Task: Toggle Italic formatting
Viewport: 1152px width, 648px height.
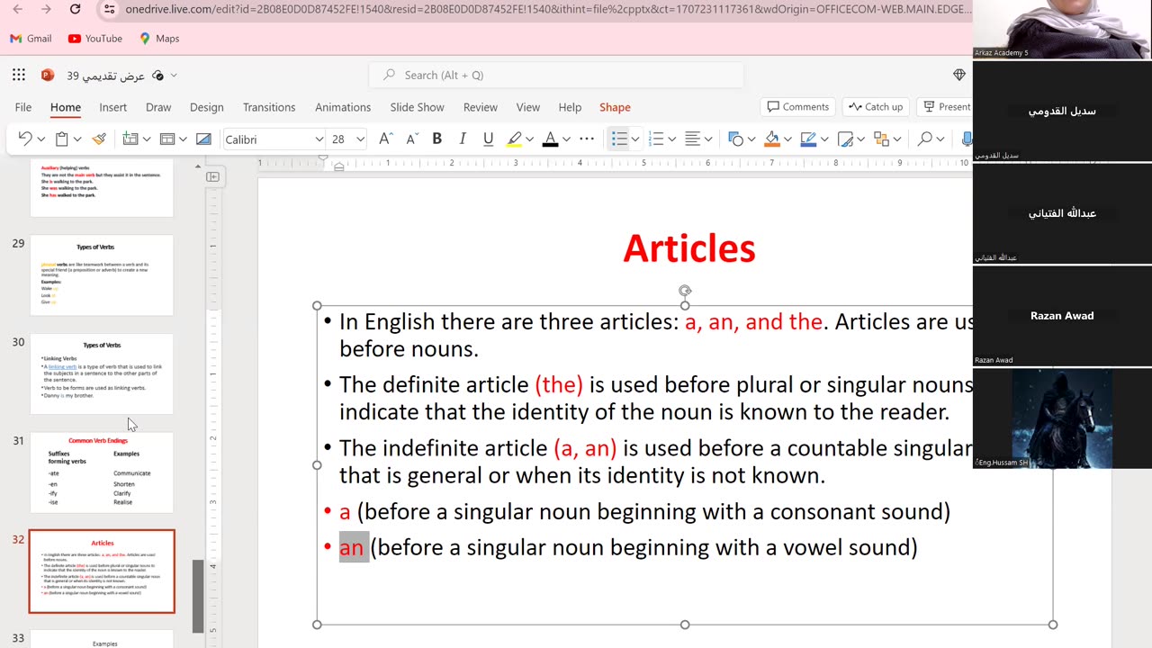Action: tap(463, 139)
